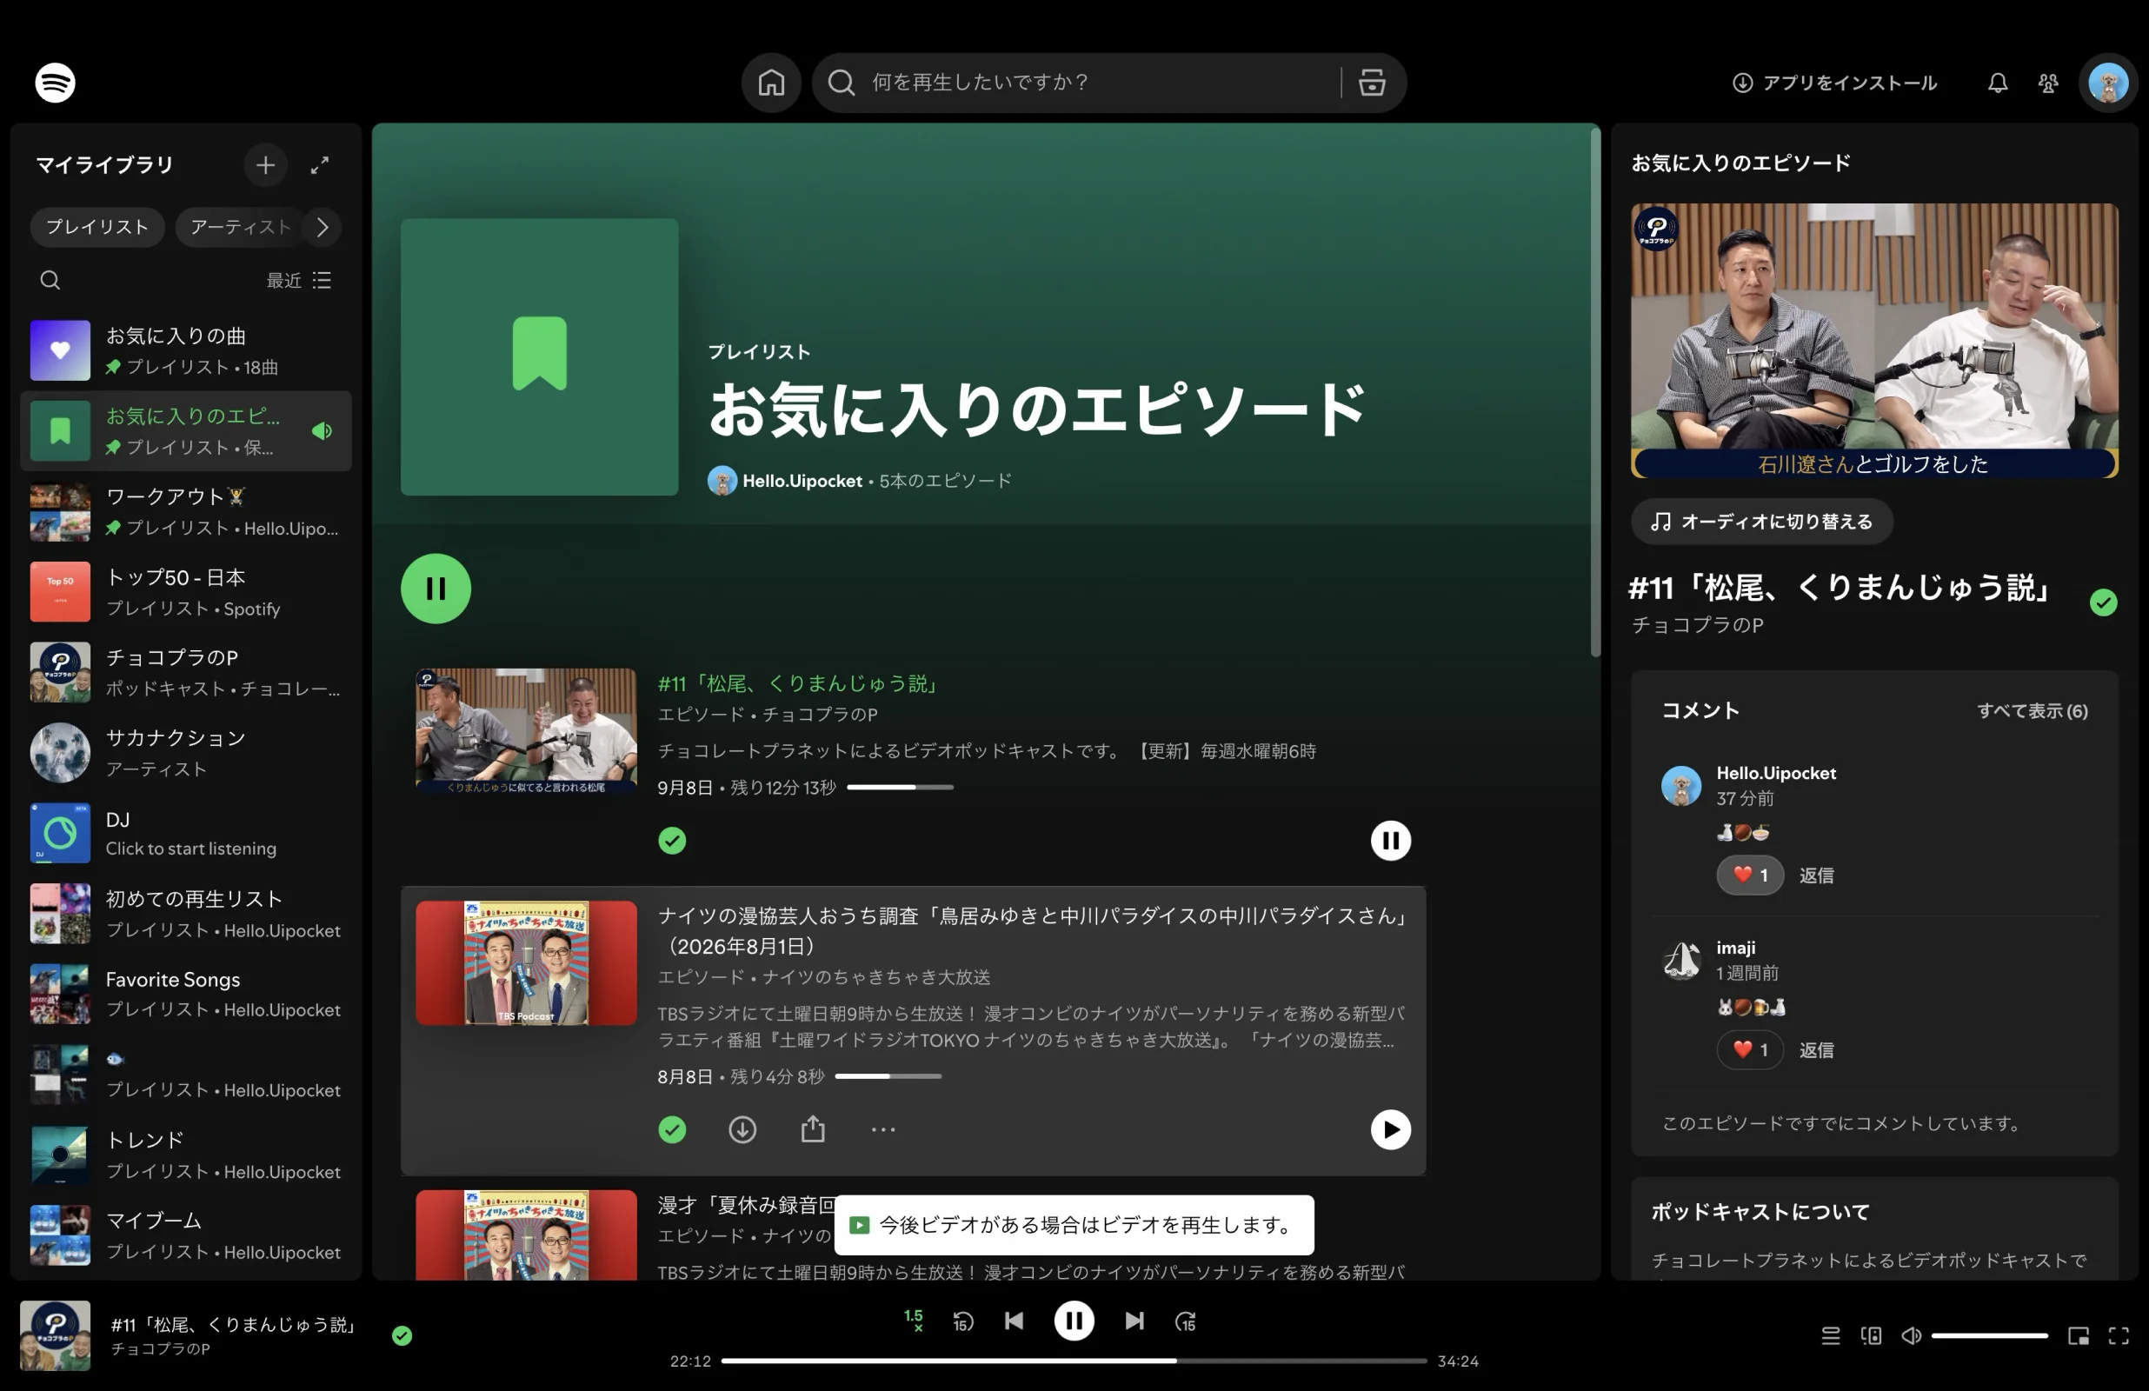The image size is (2149, 1391).
Task: Toggle saved checkmark on ナイツの漫協芸人 episode
Action: point(672,1129)
